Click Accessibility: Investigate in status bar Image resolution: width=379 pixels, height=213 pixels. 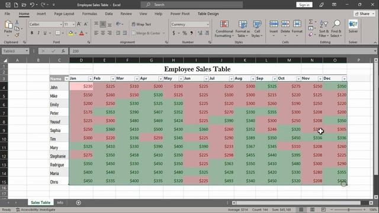[x=36, y=209]
